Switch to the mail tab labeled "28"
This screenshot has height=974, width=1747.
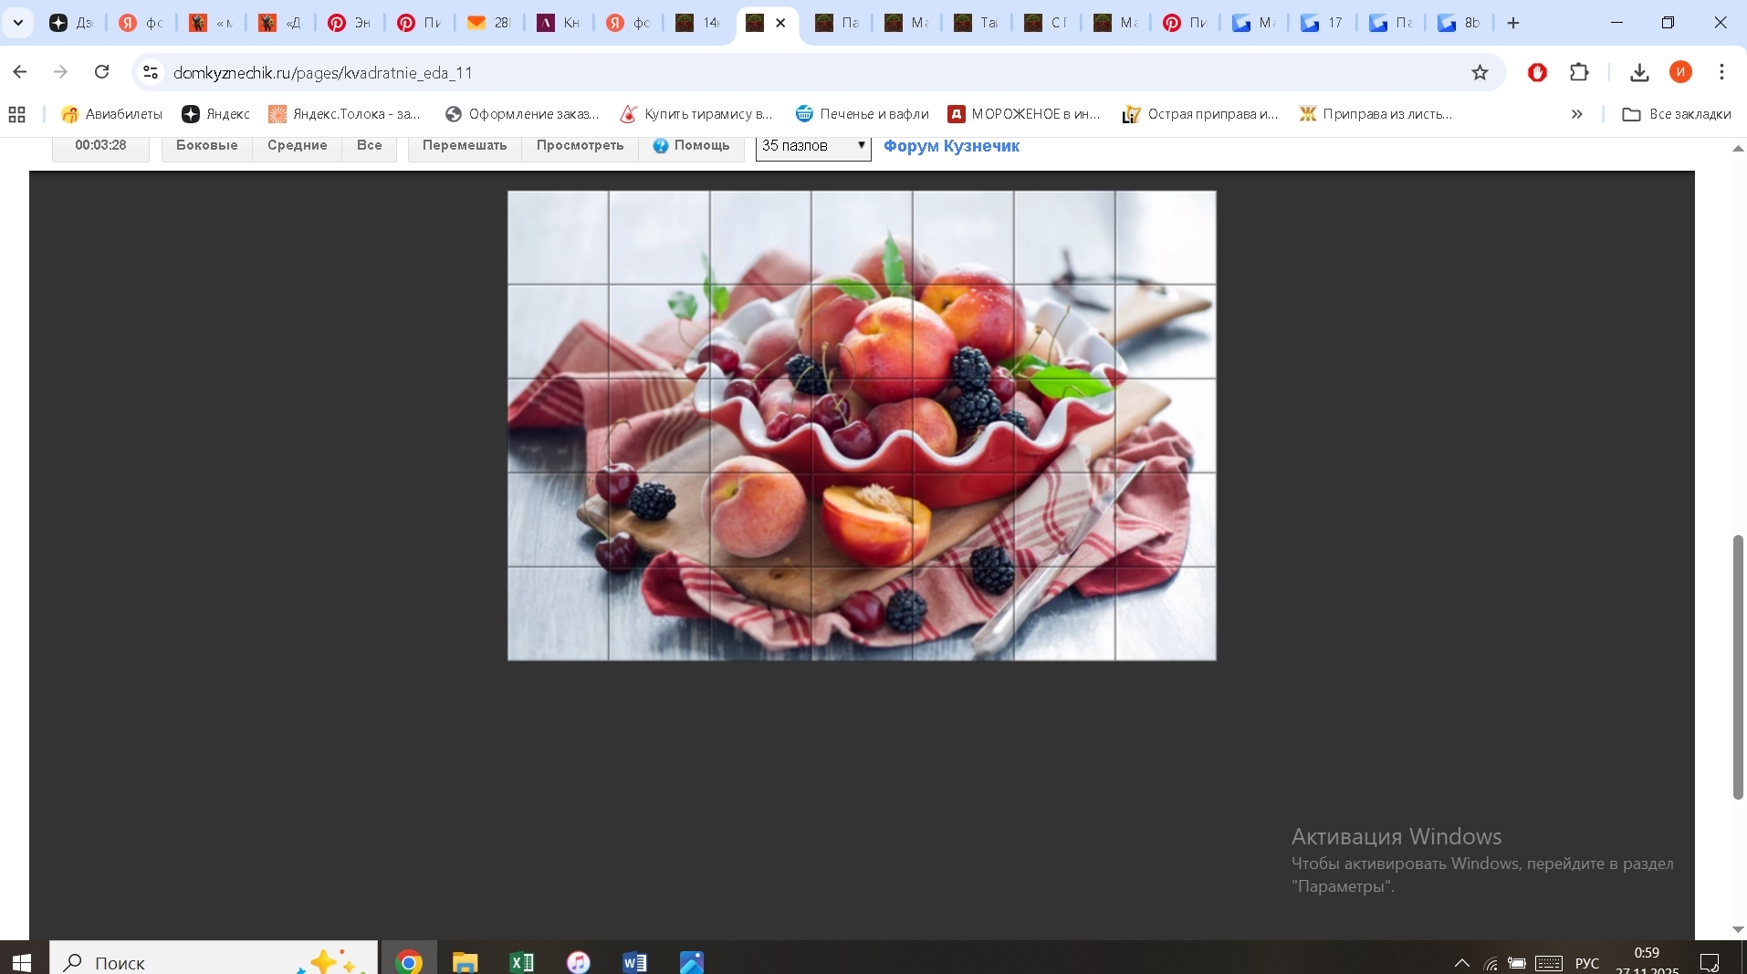(x=489, y=23)
